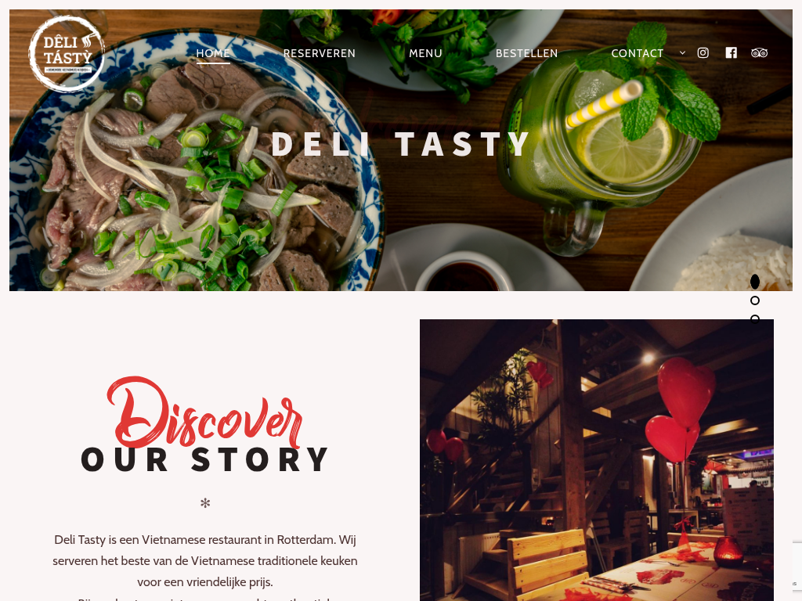Expand the chevron next to Contact
Image resolution: width=802 pixels, height=601 pixels.
[x=682, y=52]
